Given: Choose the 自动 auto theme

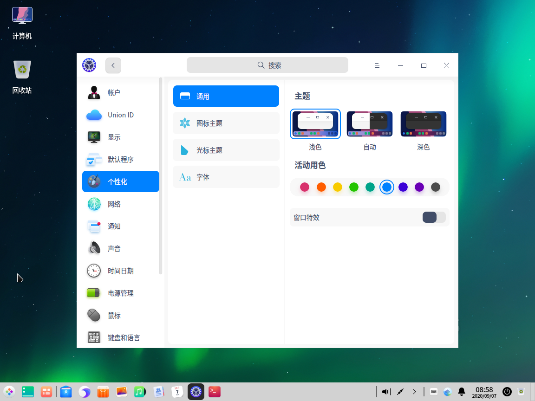Looking at the screenshot, I should [370, 124].
